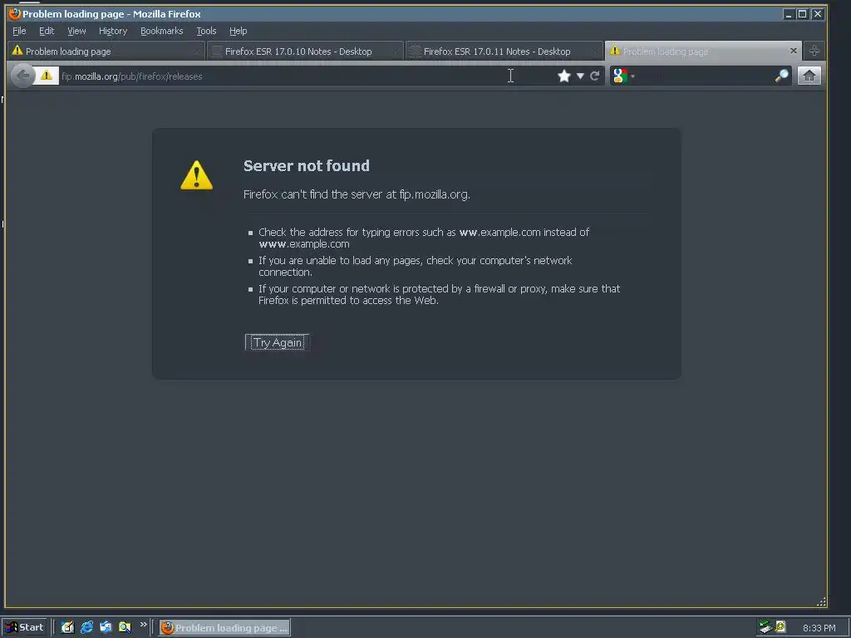Viewport: 851px width, 638px height.
Task: Open the File menu
Action: click(x=19, y=31)
